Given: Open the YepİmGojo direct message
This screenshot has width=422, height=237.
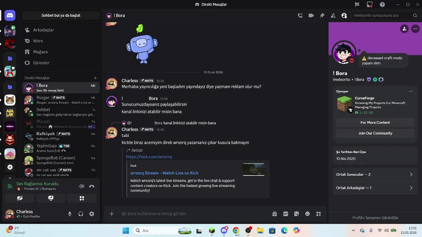Looking at the screenshot, I should [x=61, y=148].
